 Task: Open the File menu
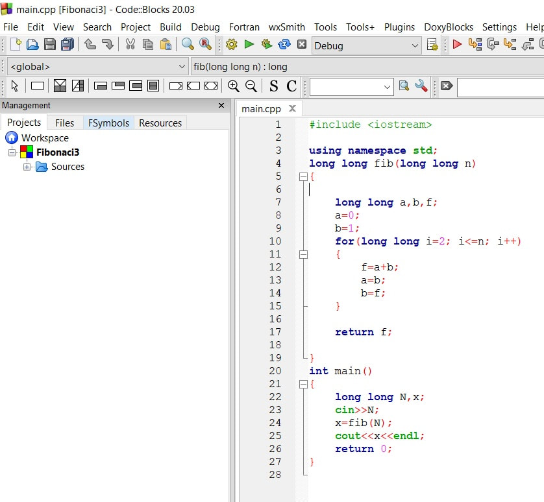(x=10, y=27)
